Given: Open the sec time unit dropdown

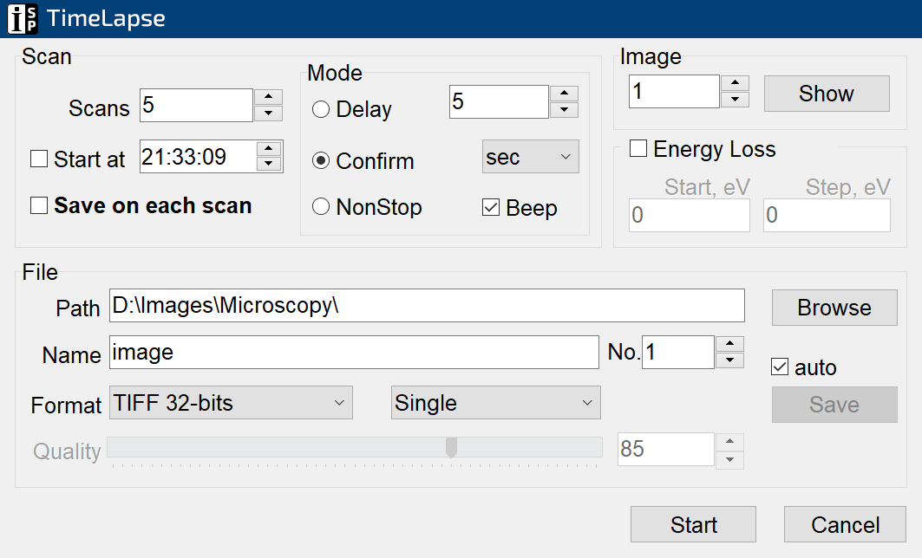Looking at the screenshot, I should (530, 158).
